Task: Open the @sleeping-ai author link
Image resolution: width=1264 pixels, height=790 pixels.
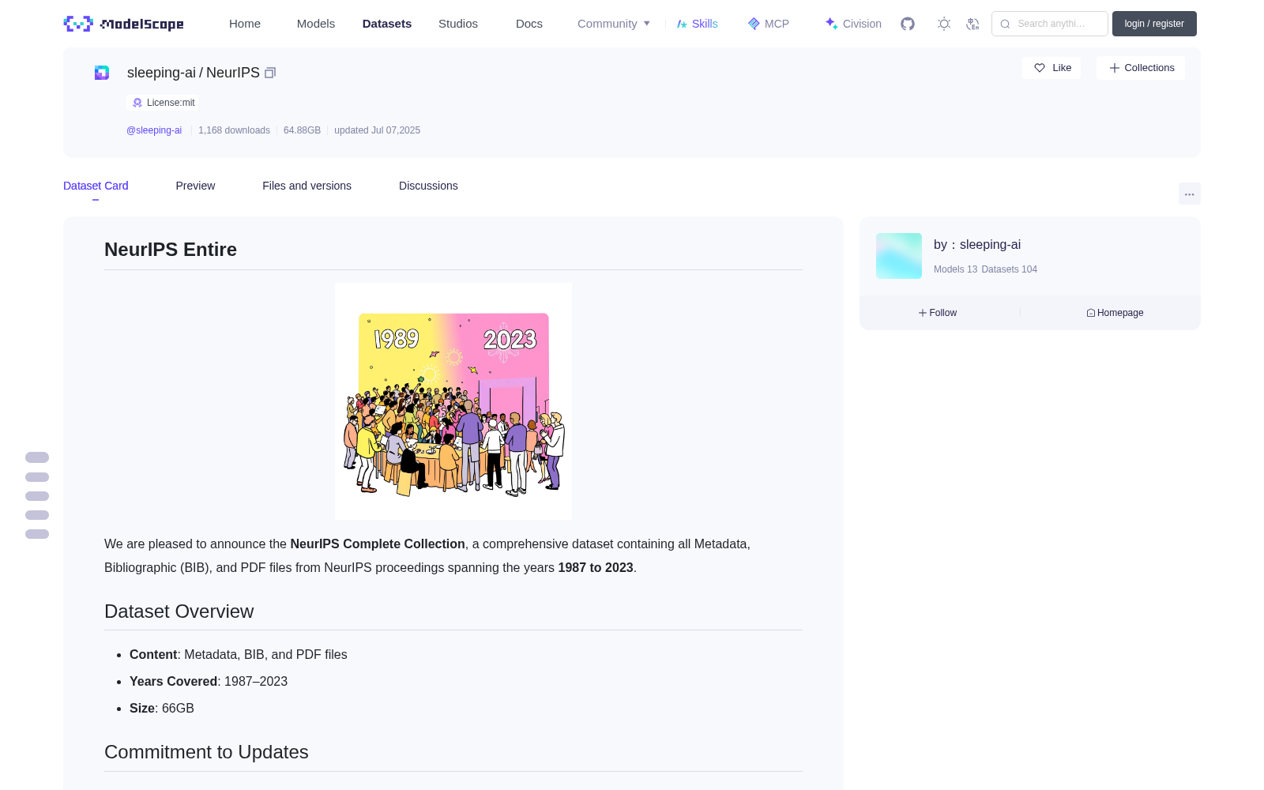Action: coord(154,130)
